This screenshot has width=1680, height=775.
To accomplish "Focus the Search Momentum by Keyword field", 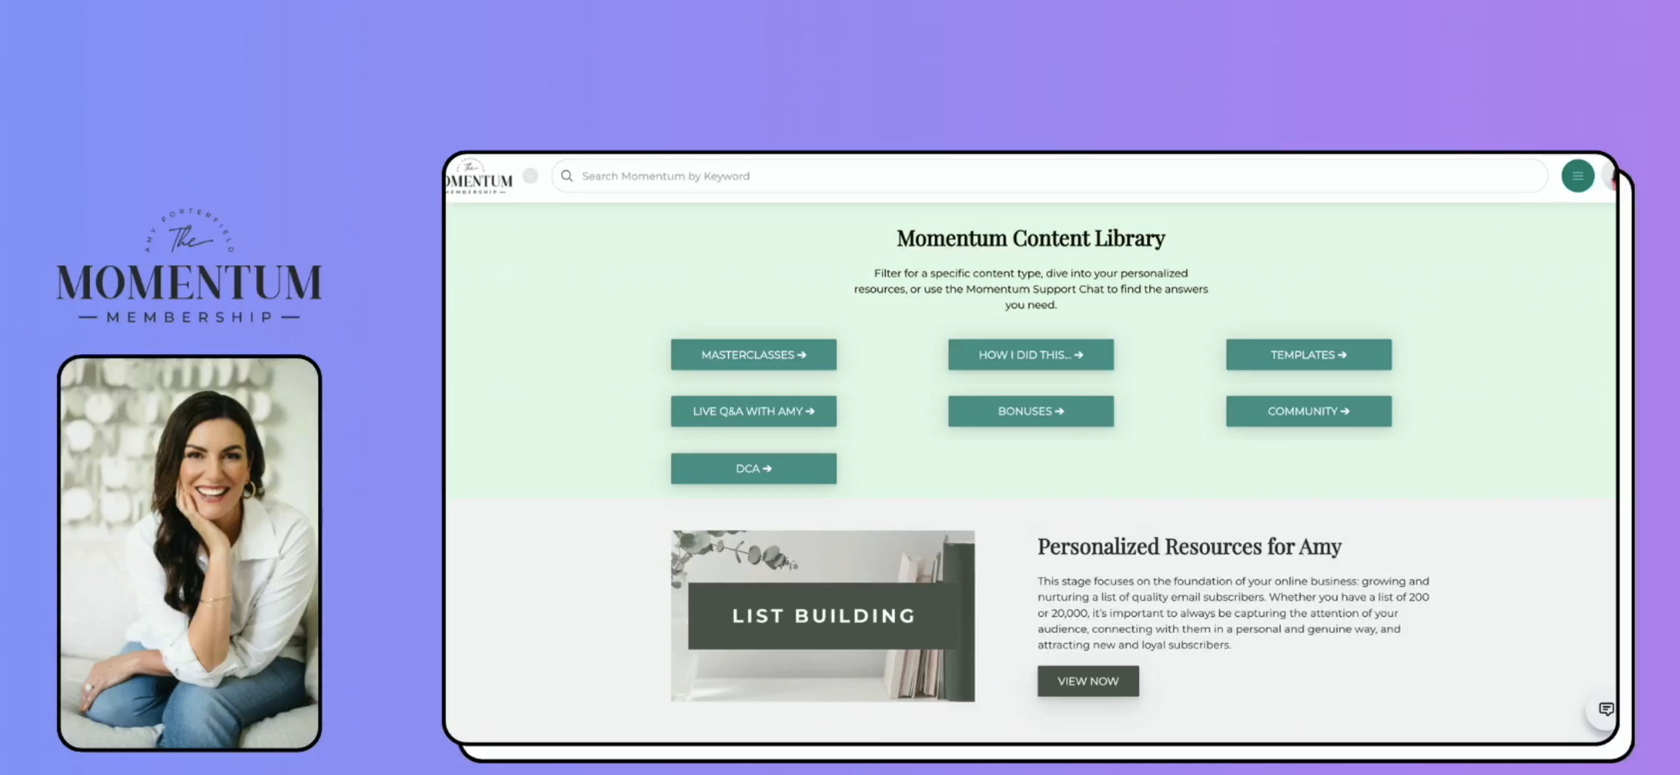I will pyautogui.click(x=1050, y=176).
